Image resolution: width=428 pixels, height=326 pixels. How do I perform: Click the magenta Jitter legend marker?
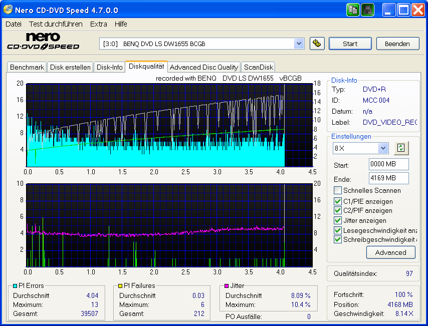click(x=226, y=285)
